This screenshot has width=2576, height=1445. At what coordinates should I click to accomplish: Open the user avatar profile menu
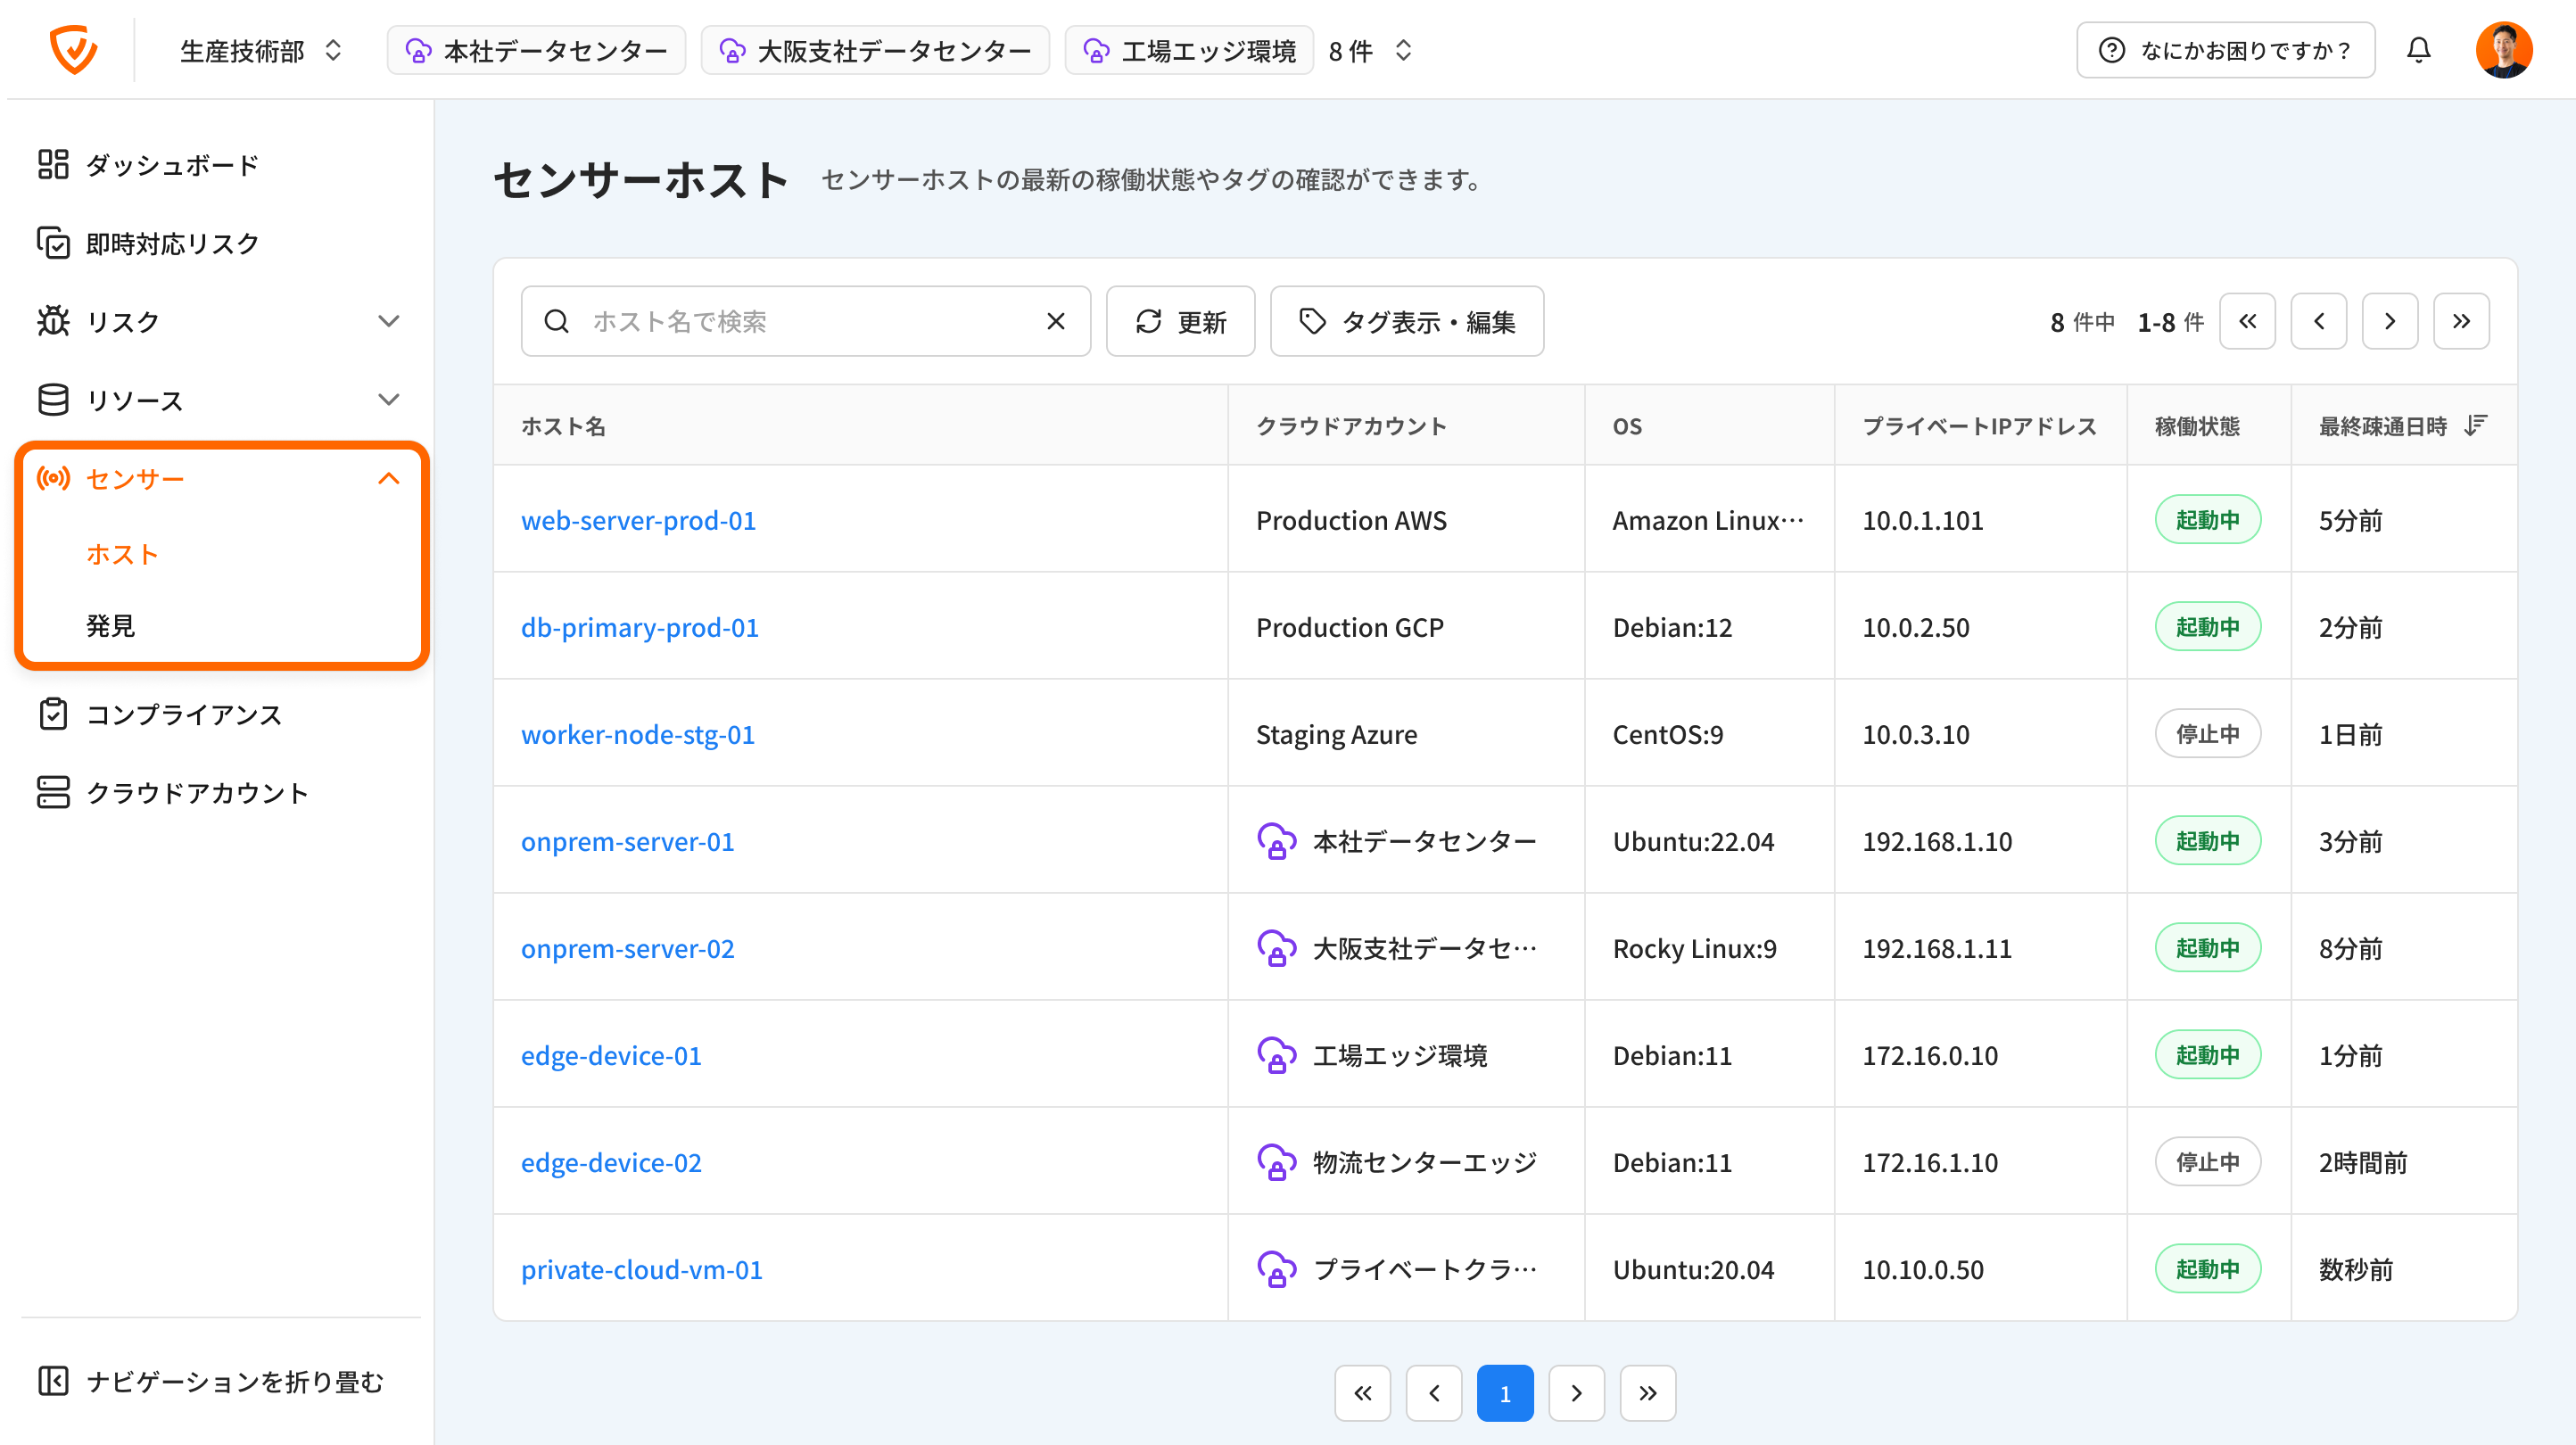(x=2502, y=50)
